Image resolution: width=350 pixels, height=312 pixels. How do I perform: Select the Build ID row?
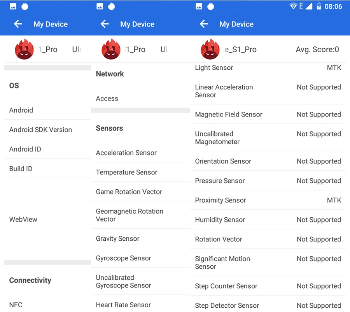(47, 169)
